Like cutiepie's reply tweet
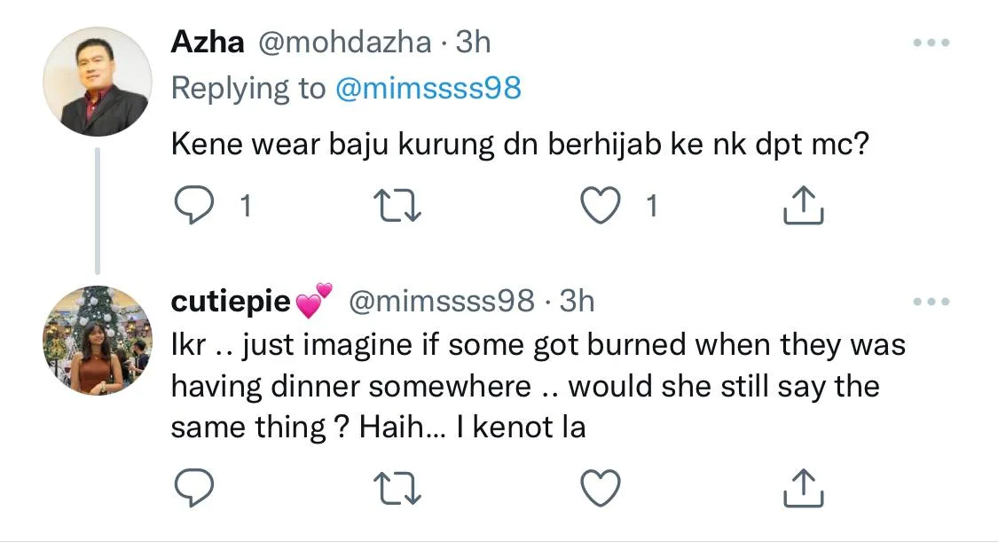This screenshot has height=550, width=998. click(600, 486)
